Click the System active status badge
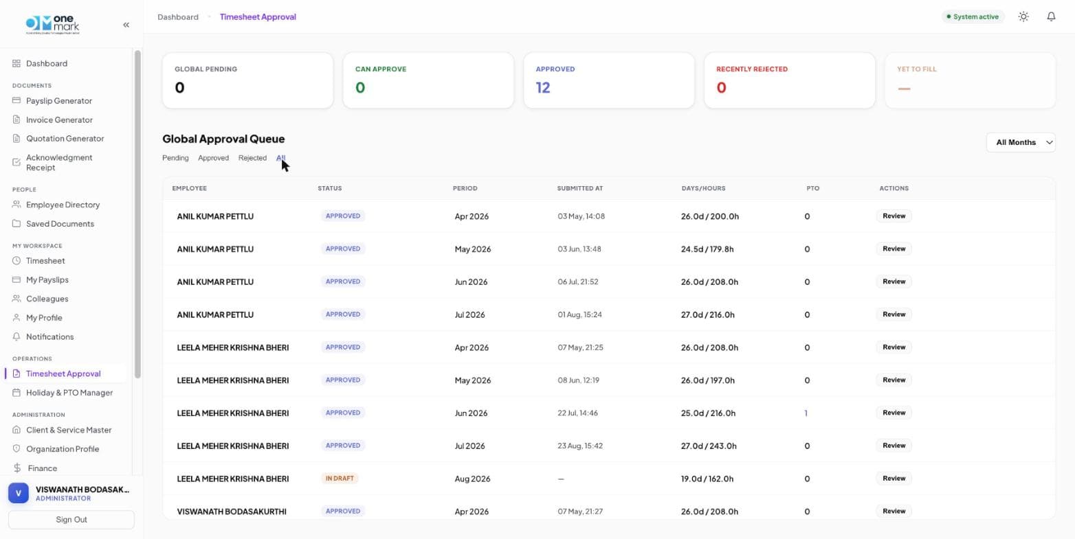The width and height of the screenshot is (1075, 539). pyautogui.click(x=973, y=16)
